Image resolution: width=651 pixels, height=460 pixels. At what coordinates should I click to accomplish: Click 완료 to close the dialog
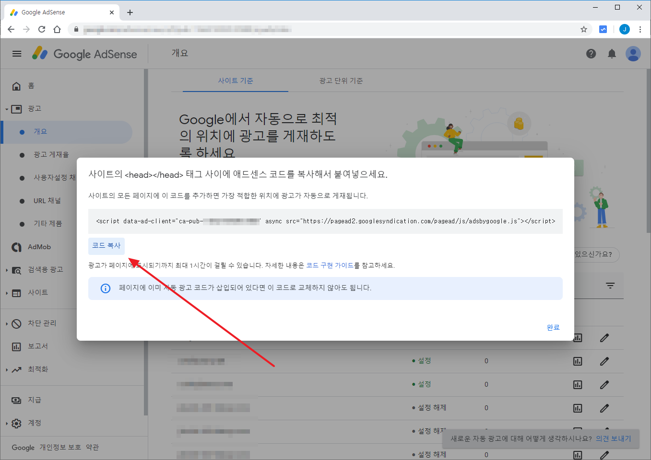pyautogui.click(x=553, y=327)
